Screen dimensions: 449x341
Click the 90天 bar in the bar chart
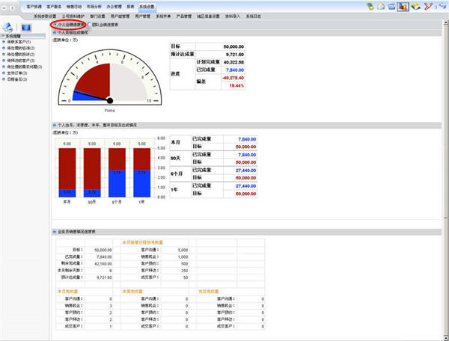click(x=92, y=173)
